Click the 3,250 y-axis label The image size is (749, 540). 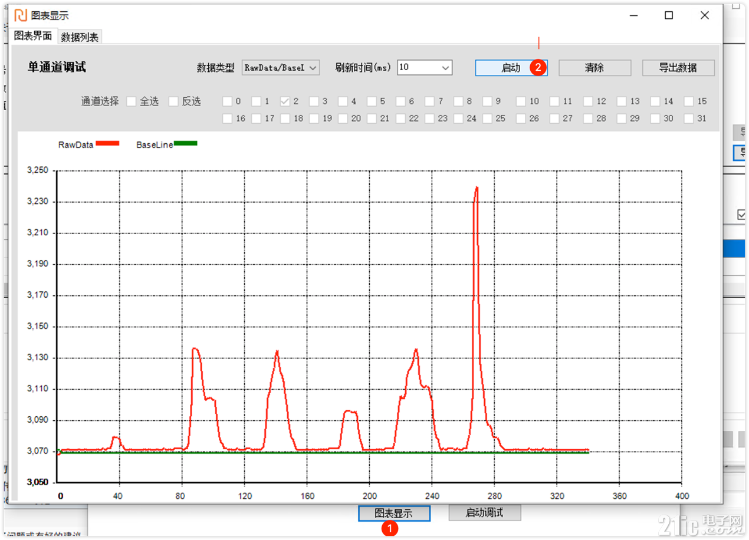tap(38, 170)
